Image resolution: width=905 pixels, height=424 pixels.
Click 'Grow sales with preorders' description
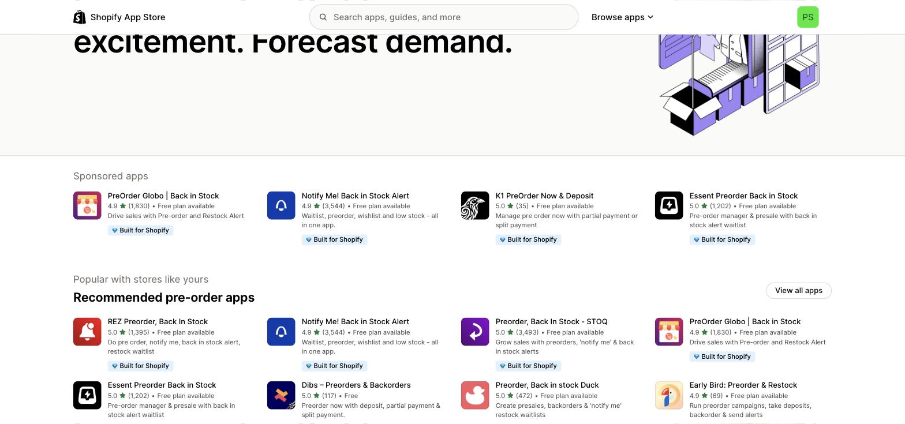(x=565, y=347)
